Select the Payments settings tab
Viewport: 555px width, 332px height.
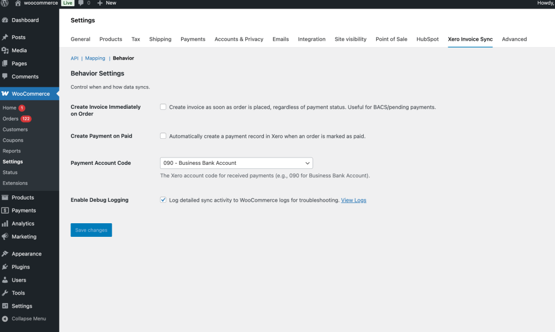point(193,39)
